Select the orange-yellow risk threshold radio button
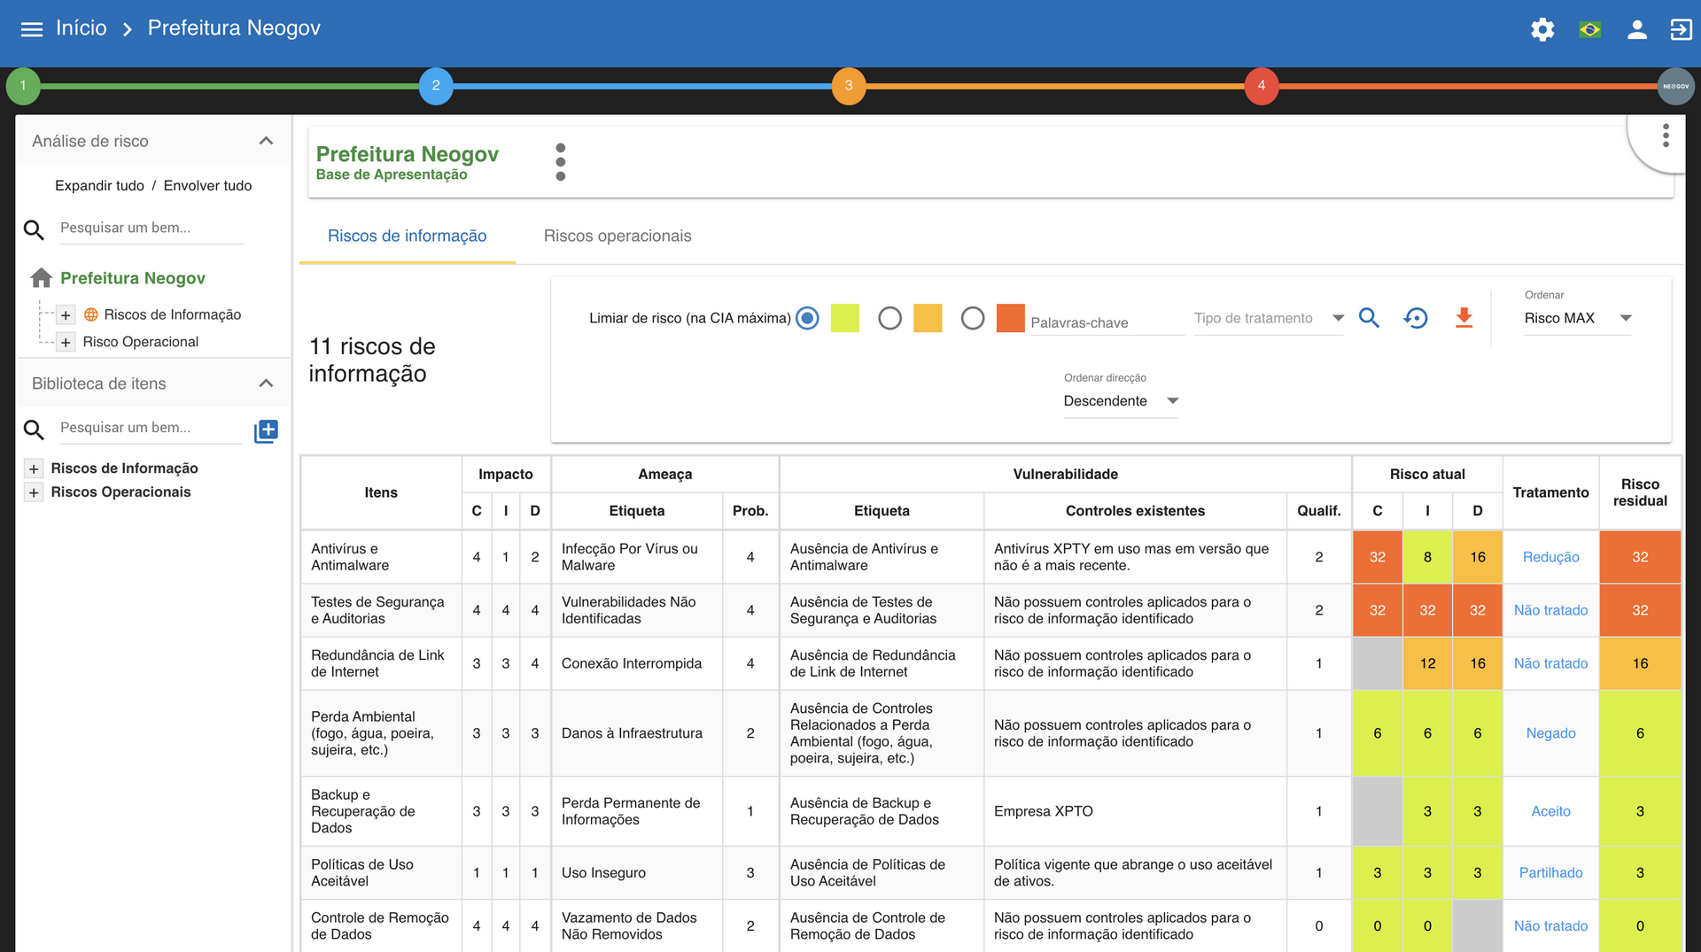The height and width of the screenshot is (952, 1701). pyautogui.click(x=889, y=318)
